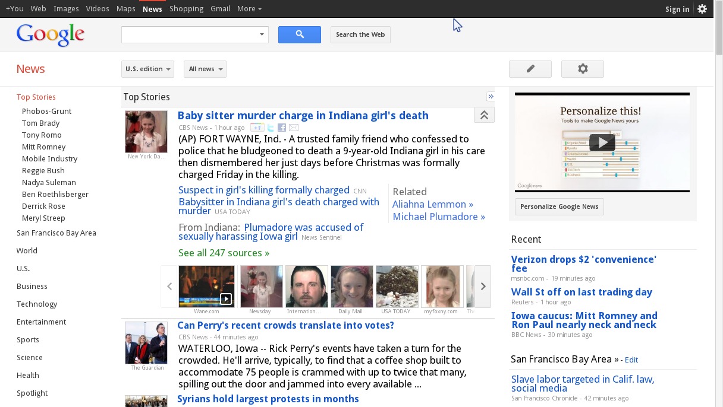Open the myfoxny.com image thumbnail

pos(442,287)
